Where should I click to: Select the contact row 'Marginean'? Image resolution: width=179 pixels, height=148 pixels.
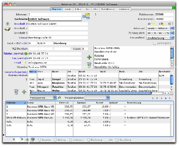100,83
